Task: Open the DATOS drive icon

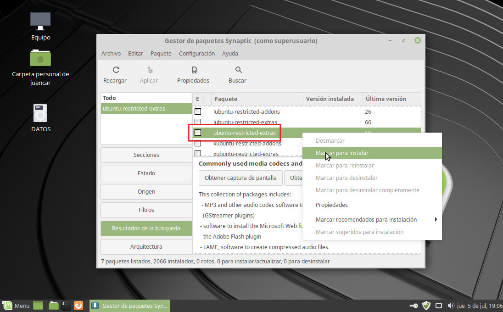Action: click(x=40, y=113)
